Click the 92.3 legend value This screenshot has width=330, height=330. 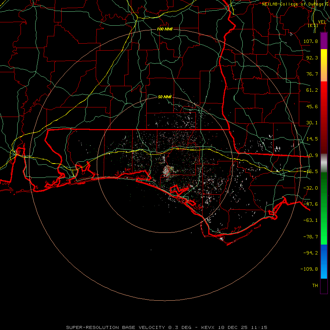click(x=312, y=58)
